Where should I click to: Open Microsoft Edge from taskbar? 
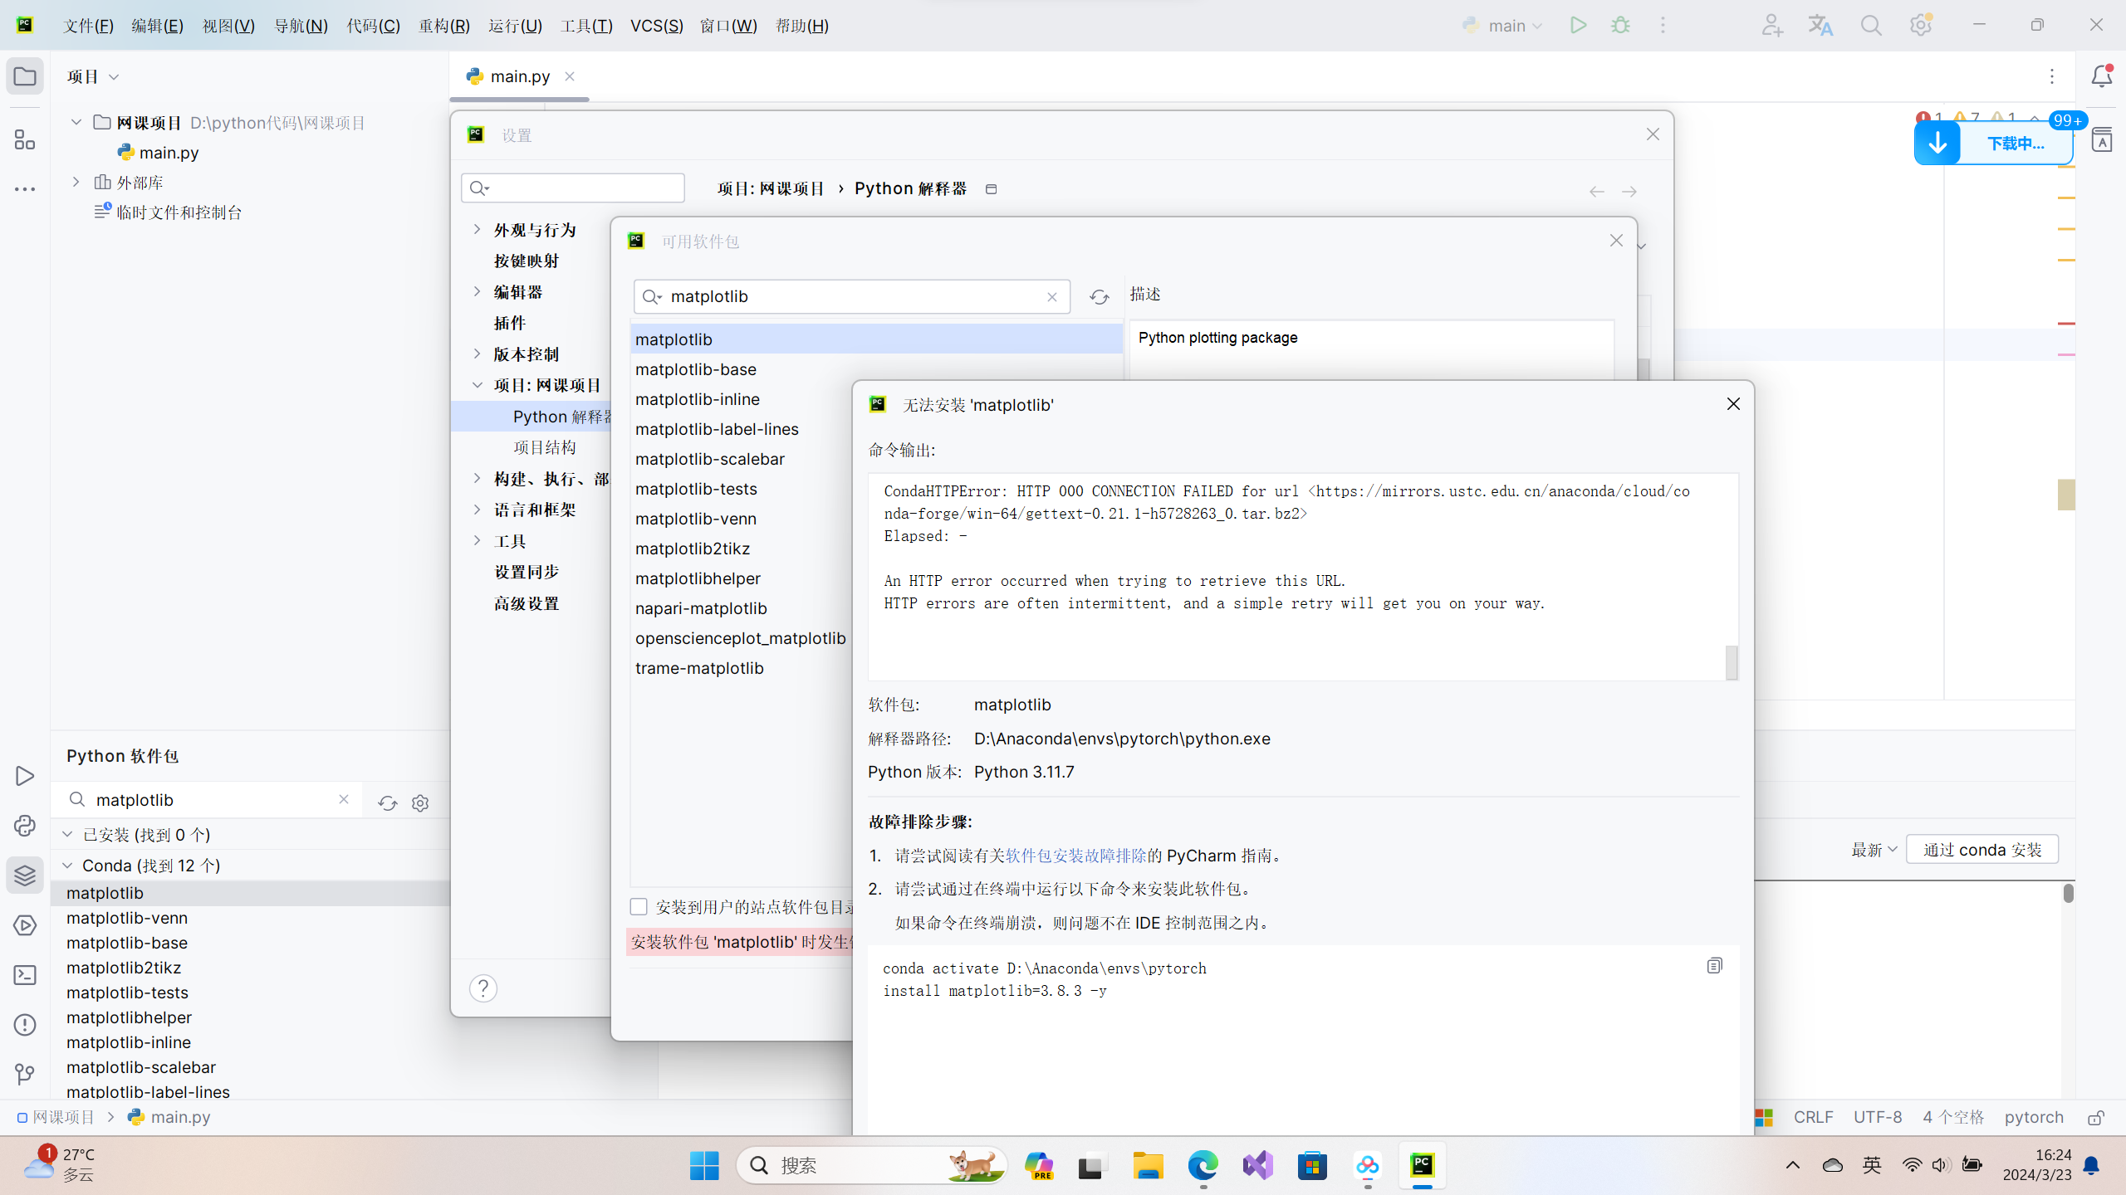(1203, 1165)
